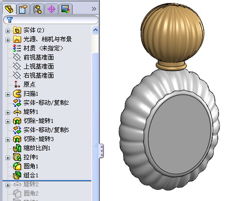
Task: Select the 实体 solid bodies folder icon
Action: click(x=17, y=30)
